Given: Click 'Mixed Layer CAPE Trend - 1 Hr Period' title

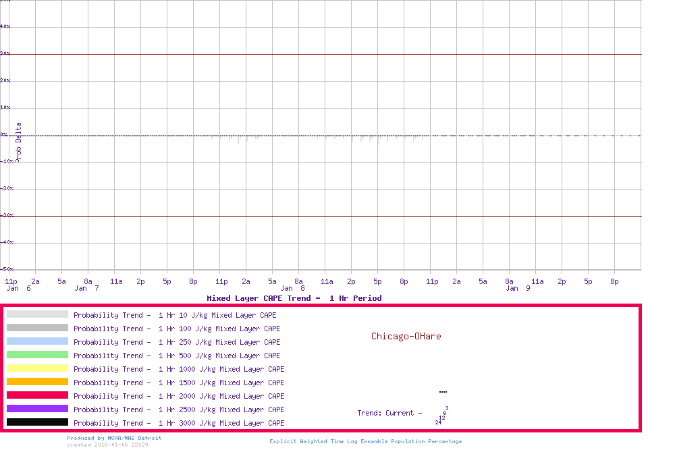Looking at the screenshot, I should pos(294,298).
